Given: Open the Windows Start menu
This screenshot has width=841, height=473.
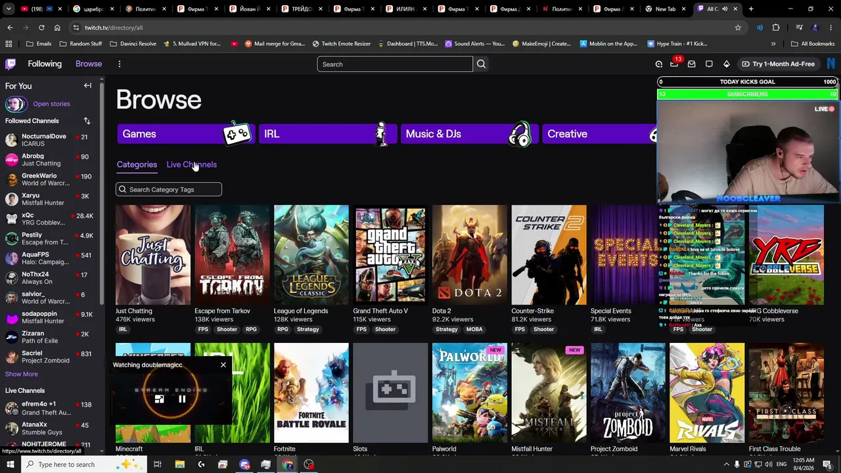Looking at the screenshot, I should (11, 464).
